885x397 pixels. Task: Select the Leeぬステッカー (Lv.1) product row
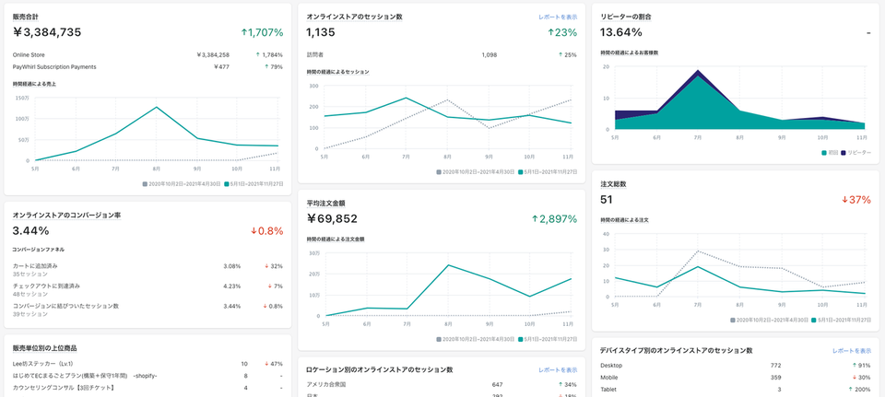pos(147,364)
